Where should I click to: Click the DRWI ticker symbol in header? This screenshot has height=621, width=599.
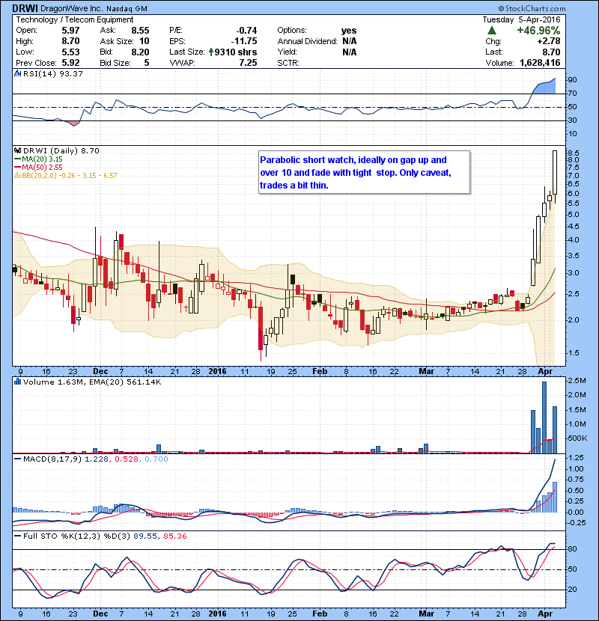click(25, 8)
